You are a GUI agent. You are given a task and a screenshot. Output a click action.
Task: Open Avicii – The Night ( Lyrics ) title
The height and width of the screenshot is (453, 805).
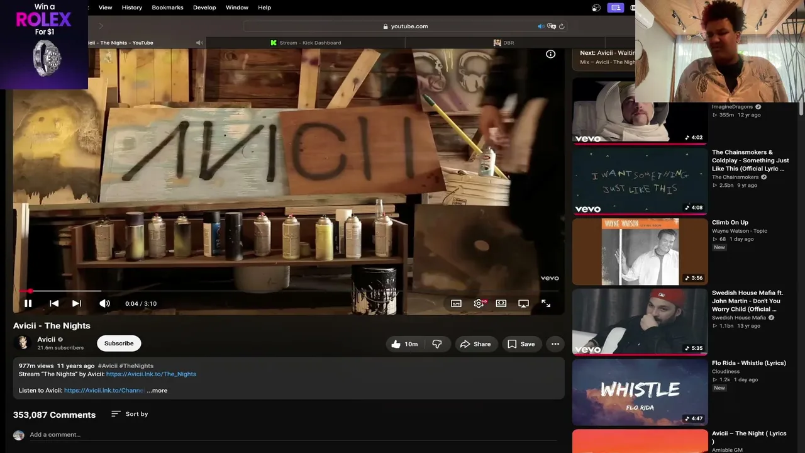point(749,437)
